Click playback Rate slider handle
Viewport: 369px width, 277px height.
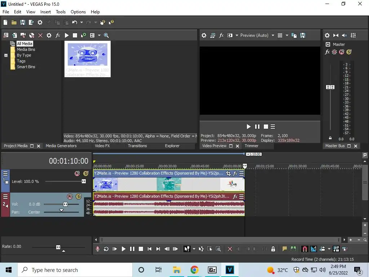[x=58, y=247]
